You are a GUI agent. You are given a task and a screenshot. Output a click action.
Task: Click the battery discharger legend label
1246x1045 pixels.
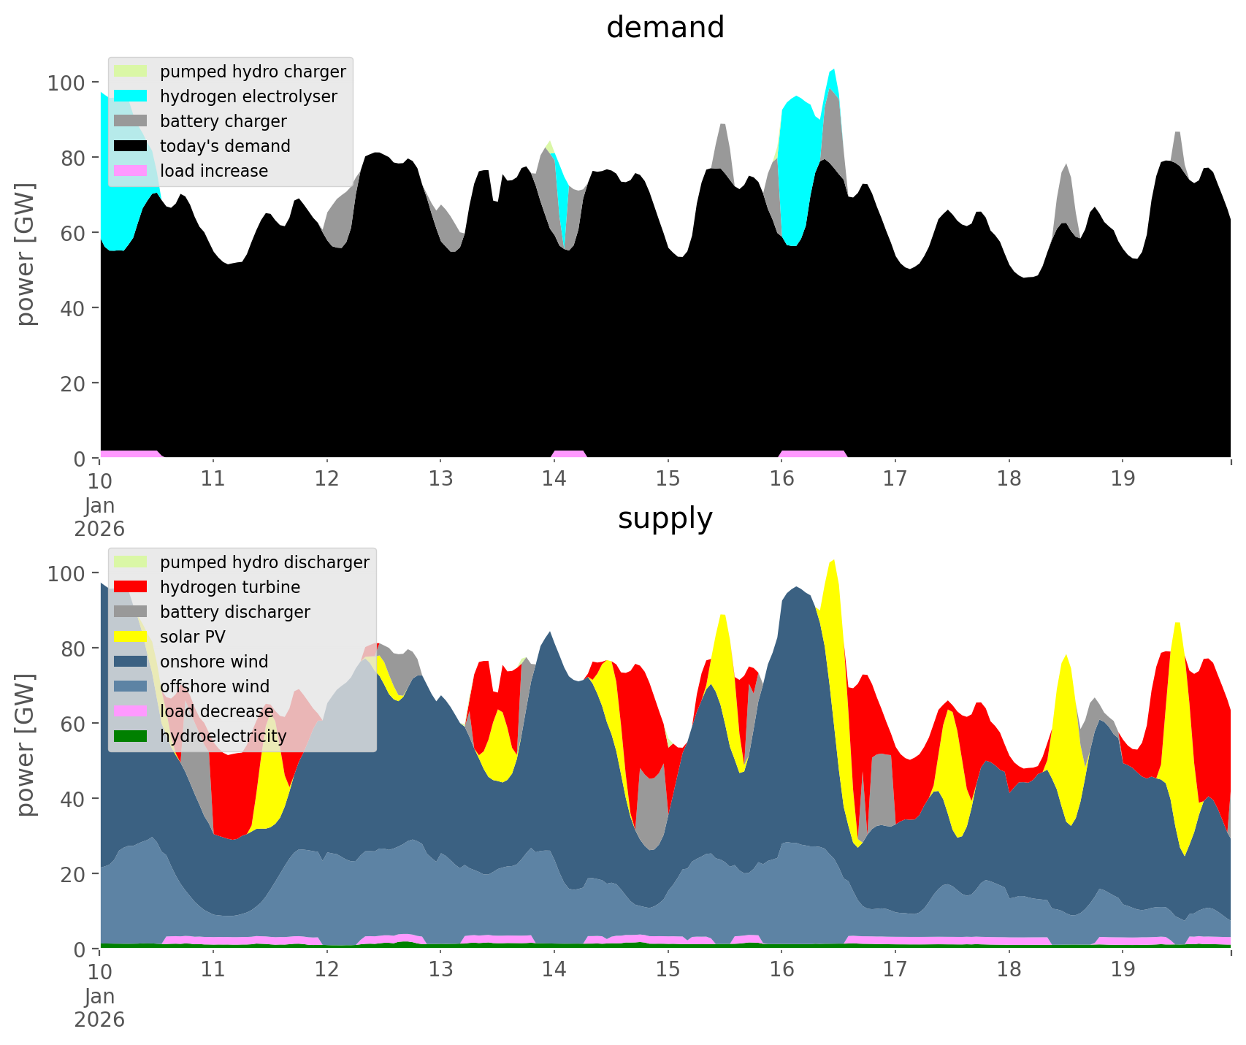pyautogui.click(x=234, y=612)
